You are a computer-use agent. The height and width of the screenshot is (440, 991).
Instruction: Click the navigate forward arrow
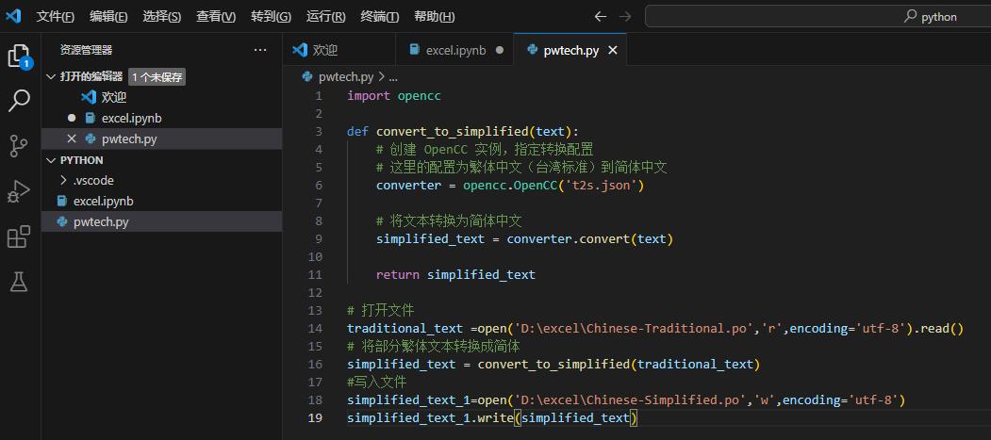pyautogui.click(x=624, y=17)
